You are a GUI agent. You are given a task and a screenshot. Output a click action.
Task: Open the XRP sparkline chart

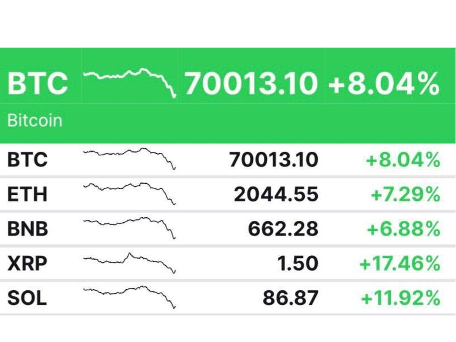click(x=129, y=261)
